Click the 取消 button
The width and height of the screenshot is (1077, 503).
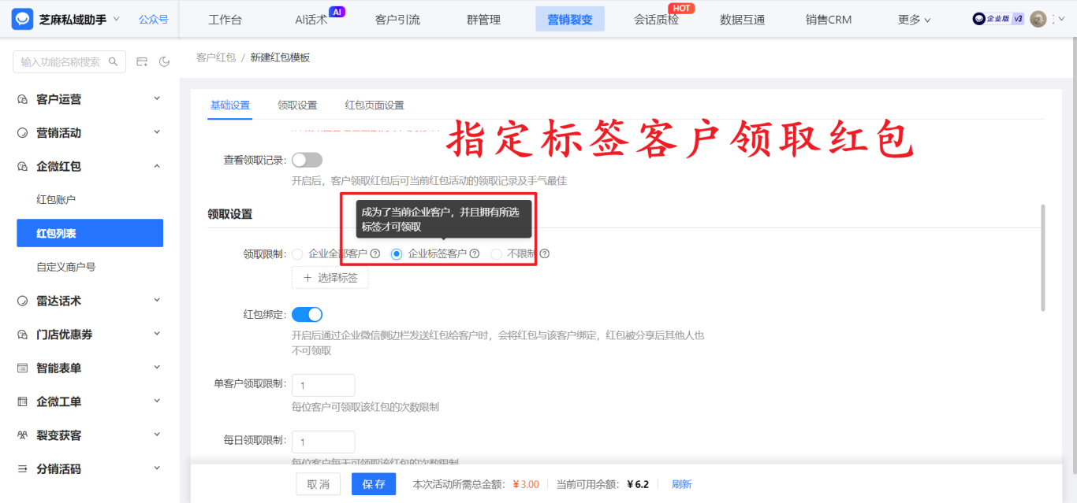click(318, 484)
